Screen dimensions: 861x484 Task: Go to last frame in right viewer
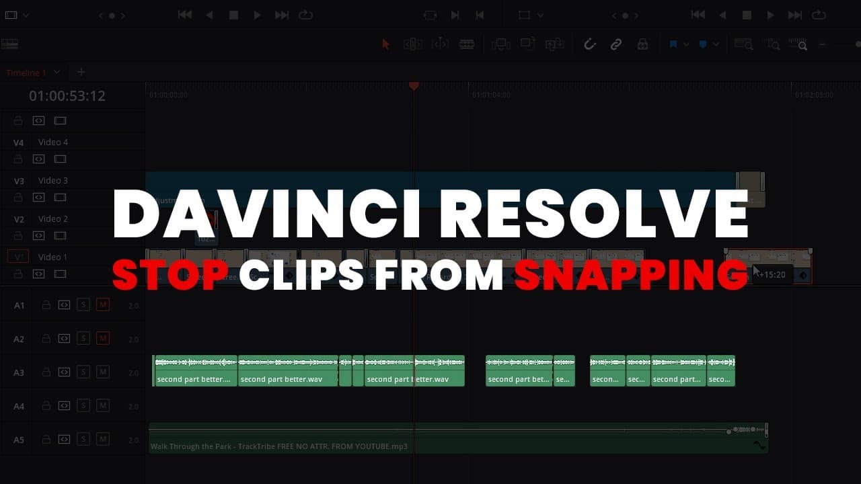tap(795, 15)
